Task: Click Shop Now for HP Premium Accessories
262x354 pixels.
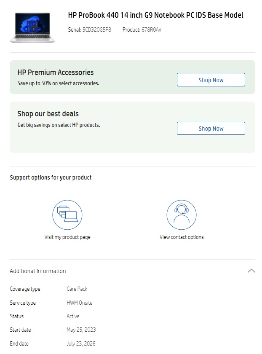Action: tap(211, 80)
